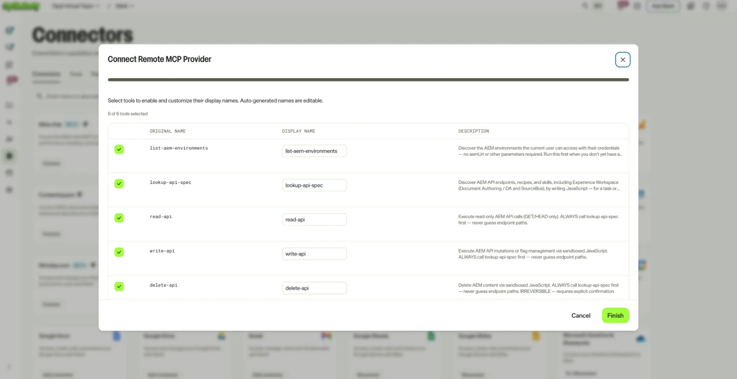
Task: Edit the list-aem-environments display name field
Action: [x=314, y=151]
